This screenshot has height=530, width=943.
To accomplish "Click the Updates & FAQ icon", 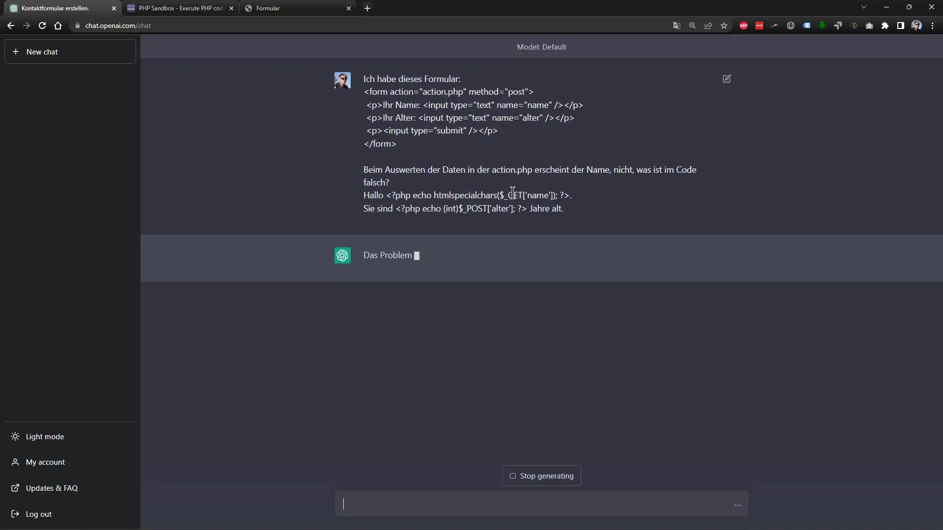I will pos(15,487).
